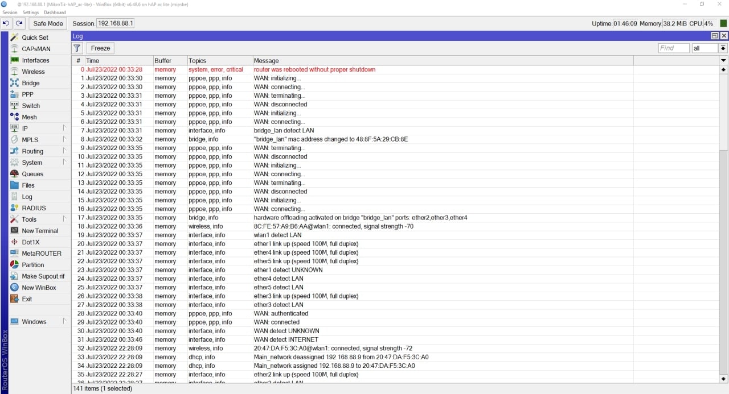Click the Session address 192.168.88.1 field
The width and height of the screenshot is (729, 394).
pyautogui.click(x=115, y=23)
